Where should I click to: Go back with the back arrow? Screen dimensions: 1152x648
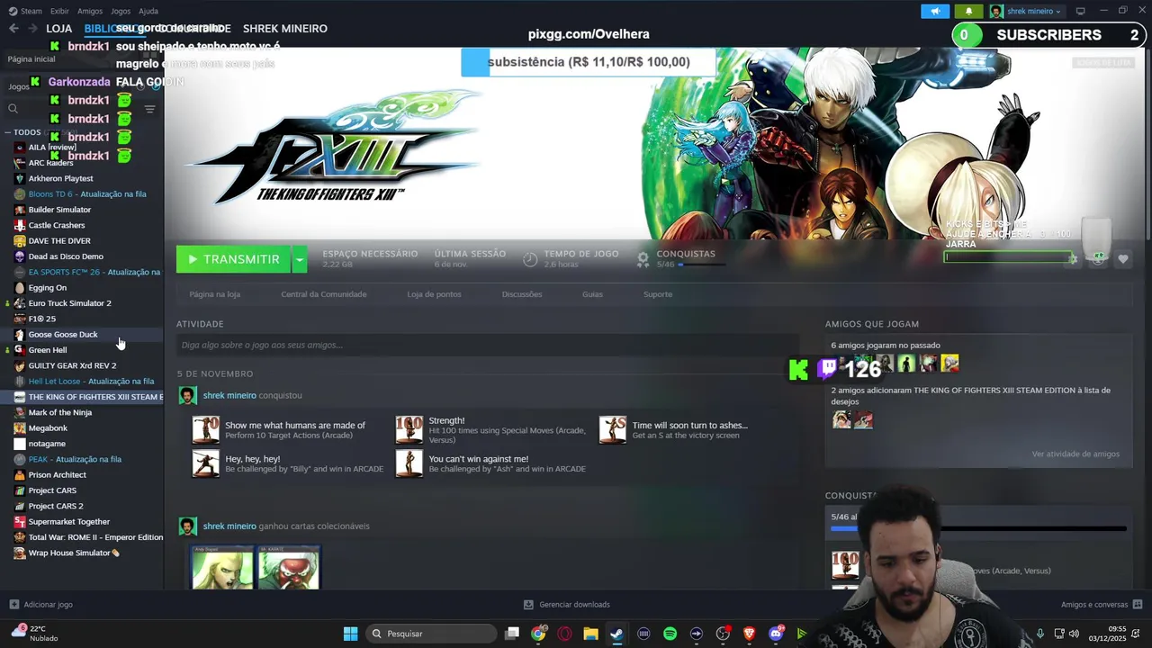click(13, 28)
